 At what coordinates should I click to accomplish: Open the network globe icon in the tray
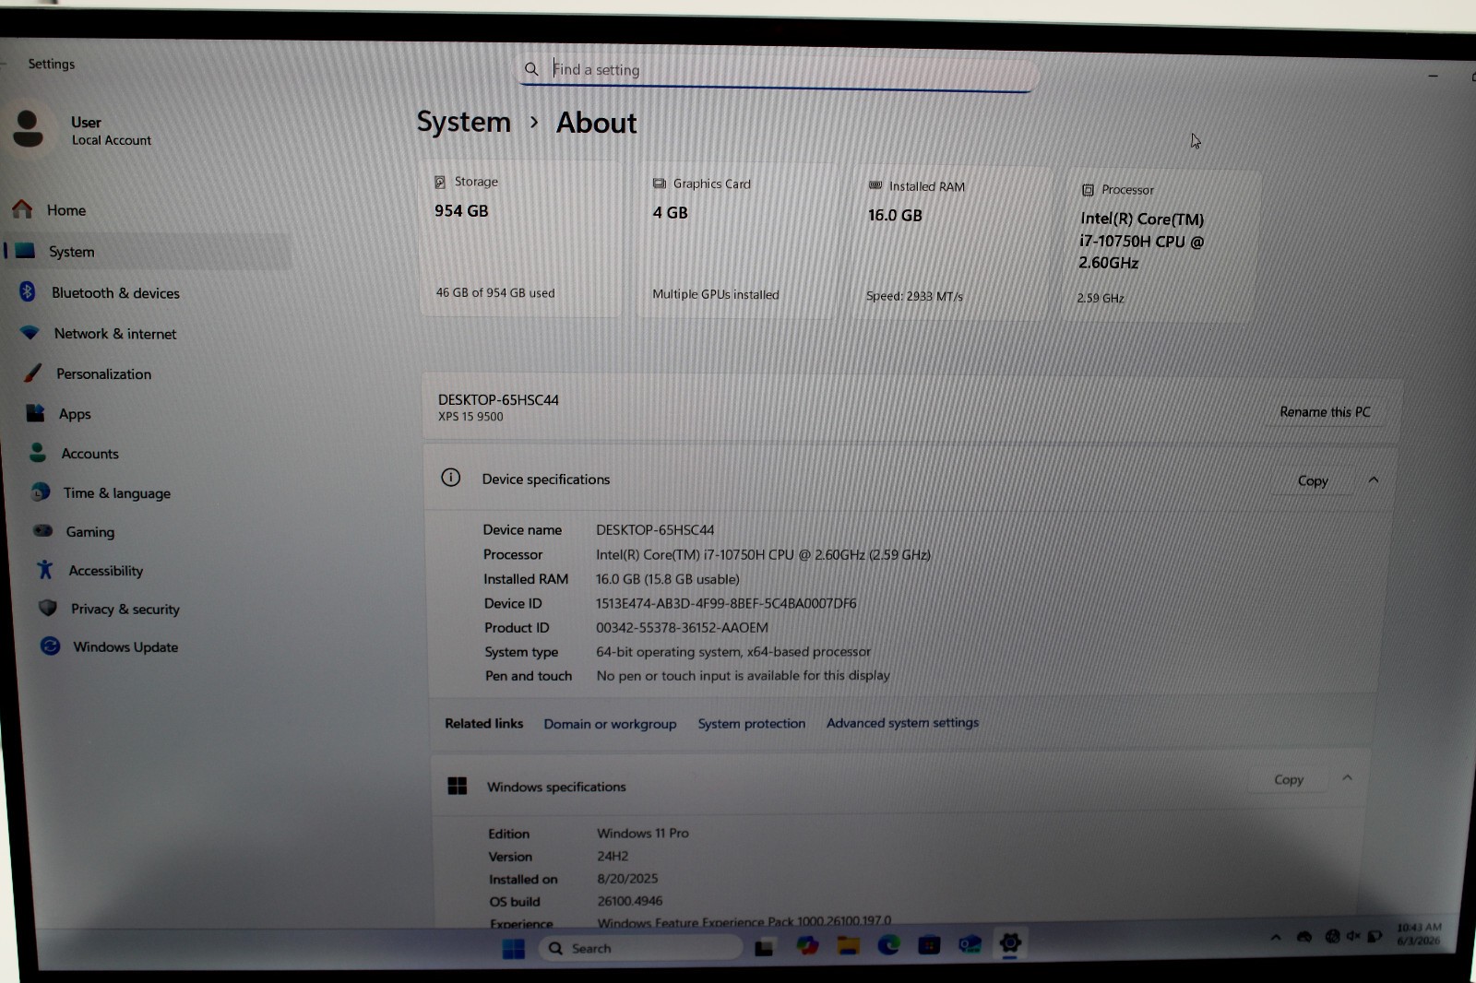[1332, 937]
